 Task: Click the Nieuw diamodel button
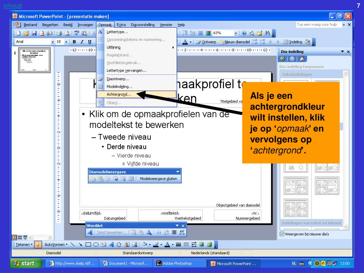tap(235, 42)
